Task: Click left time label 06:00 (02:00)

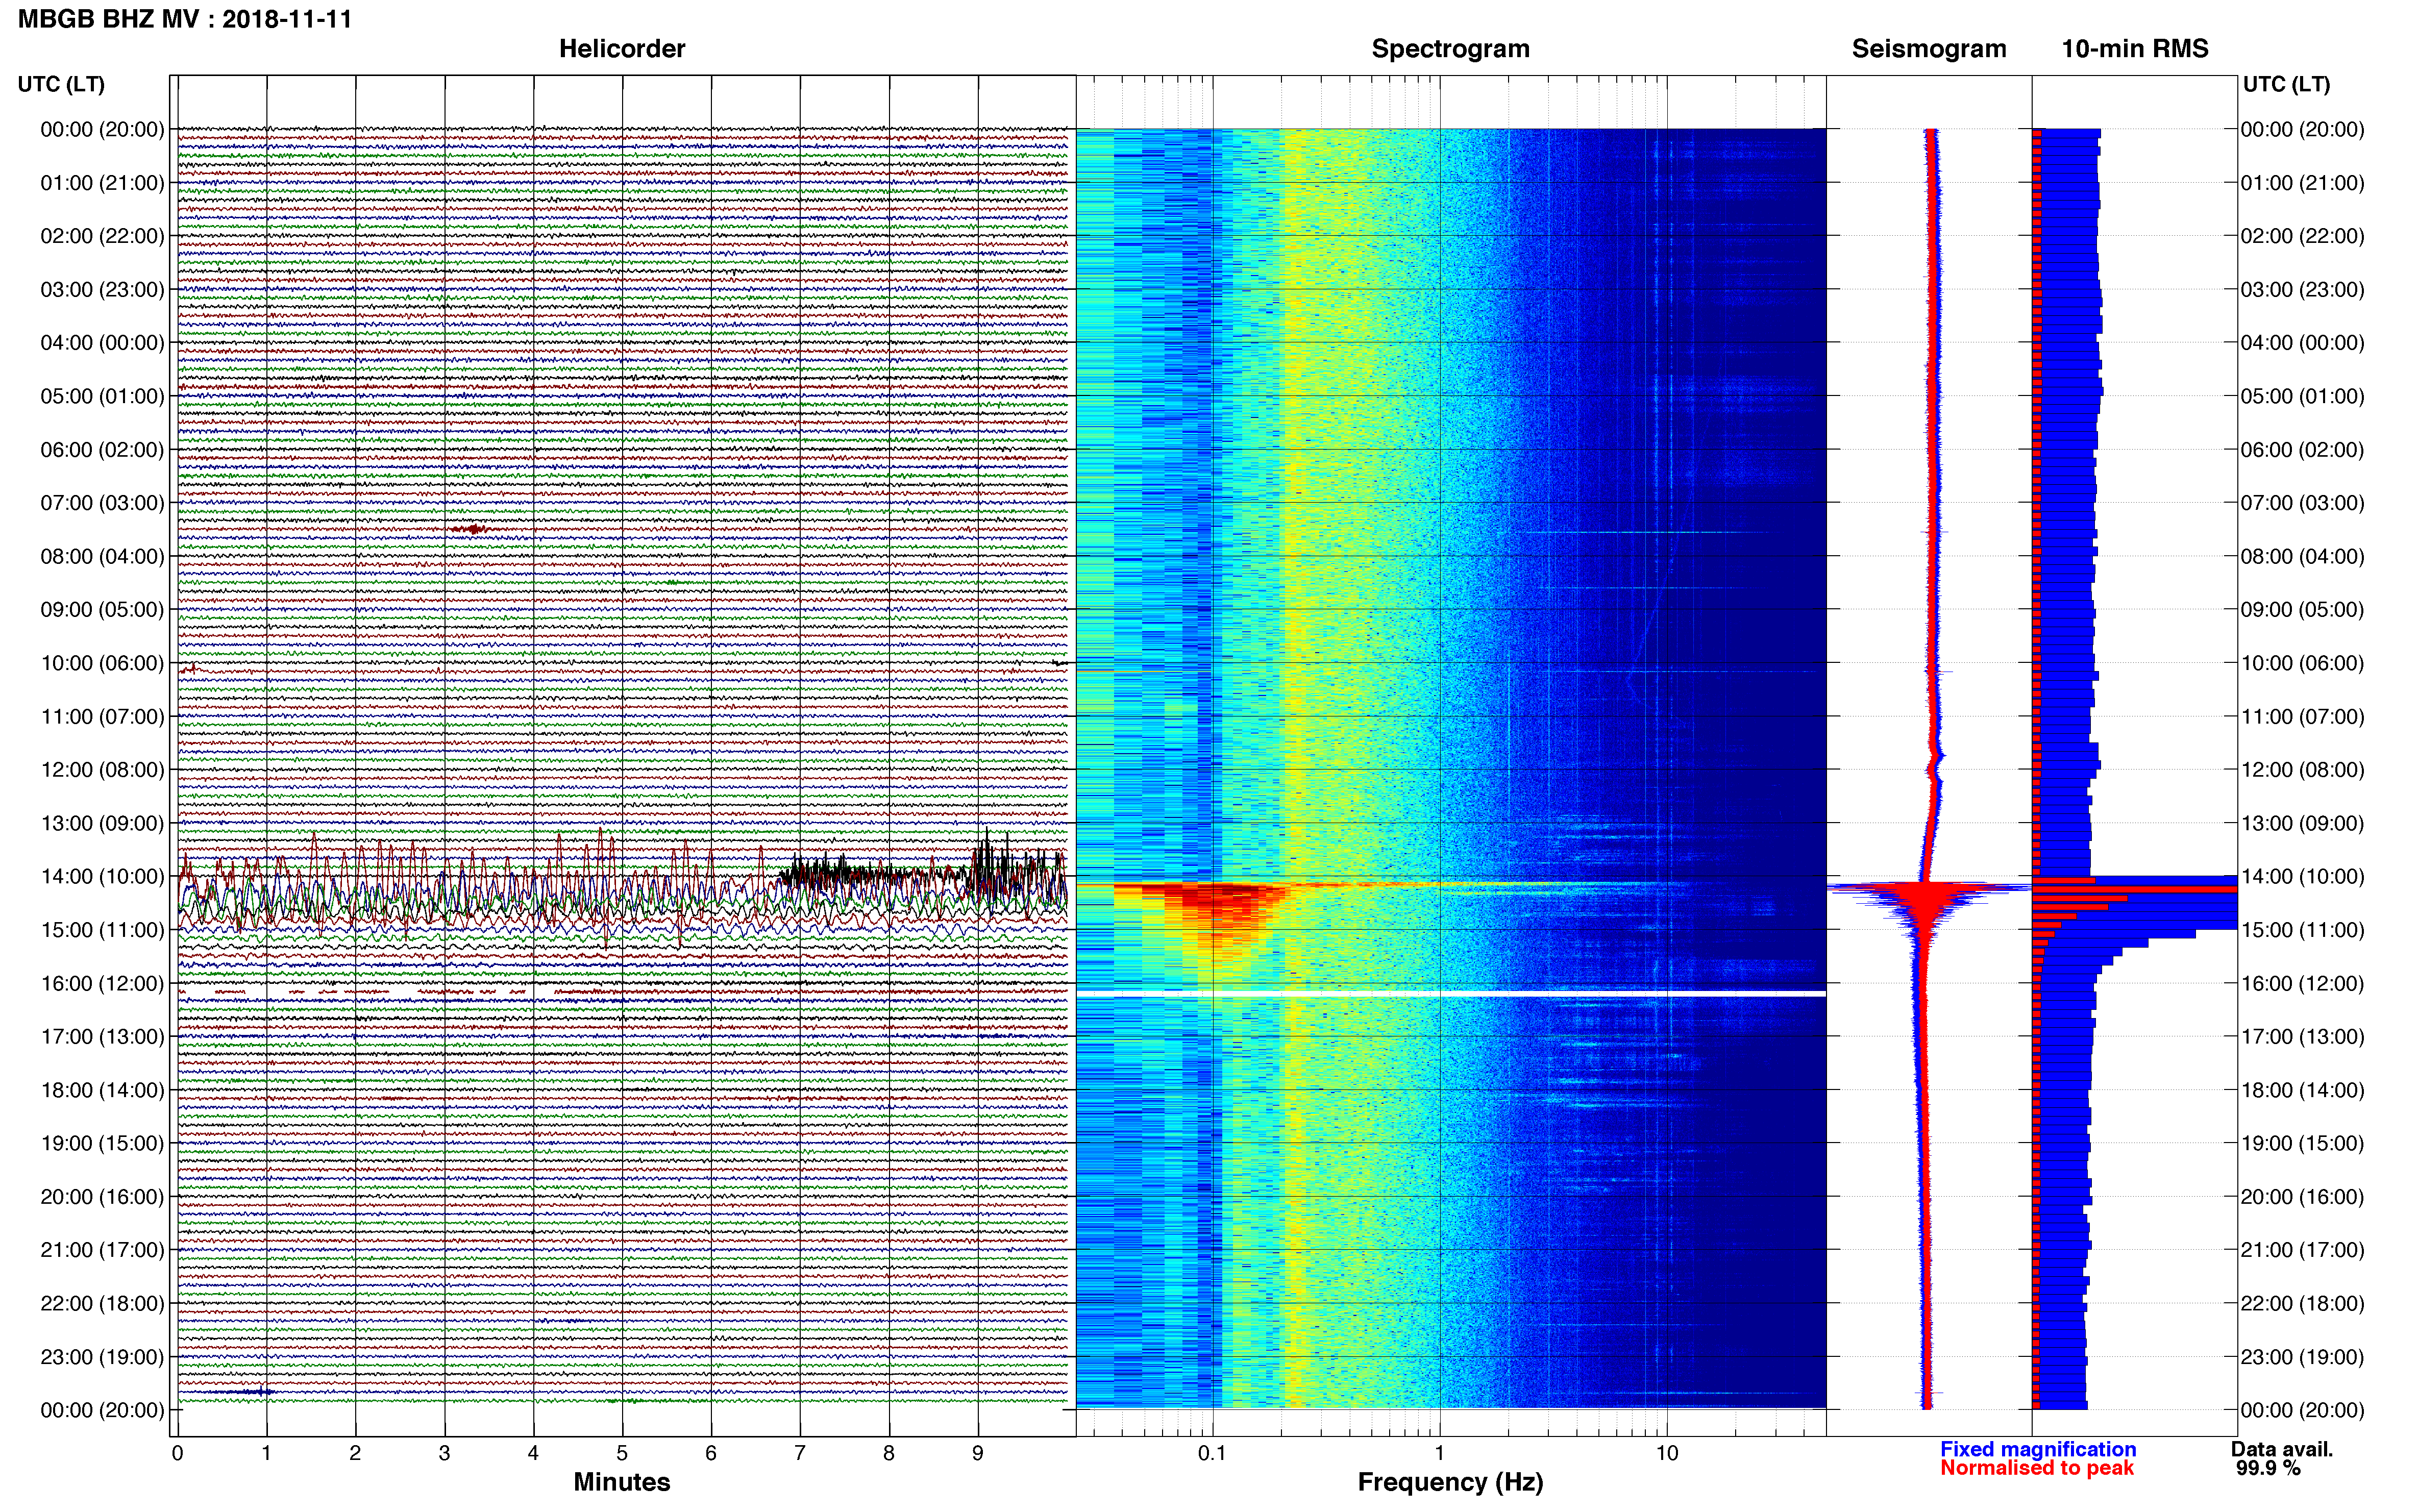Action: click(102, 450)
